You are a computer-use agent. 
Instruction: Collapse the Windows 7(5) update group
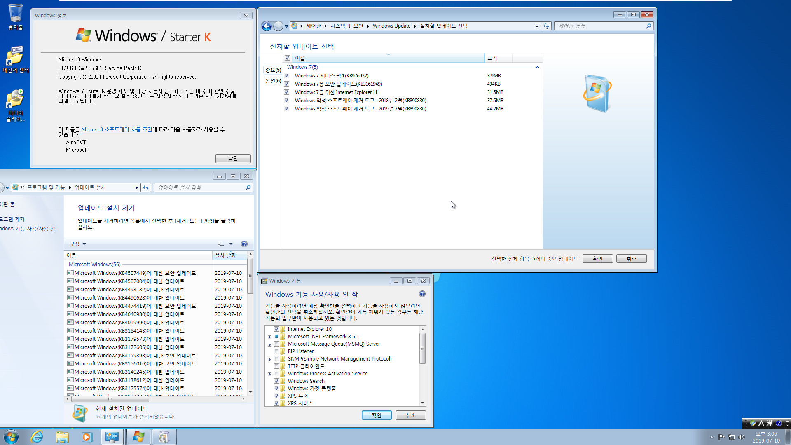coord(537,67)
